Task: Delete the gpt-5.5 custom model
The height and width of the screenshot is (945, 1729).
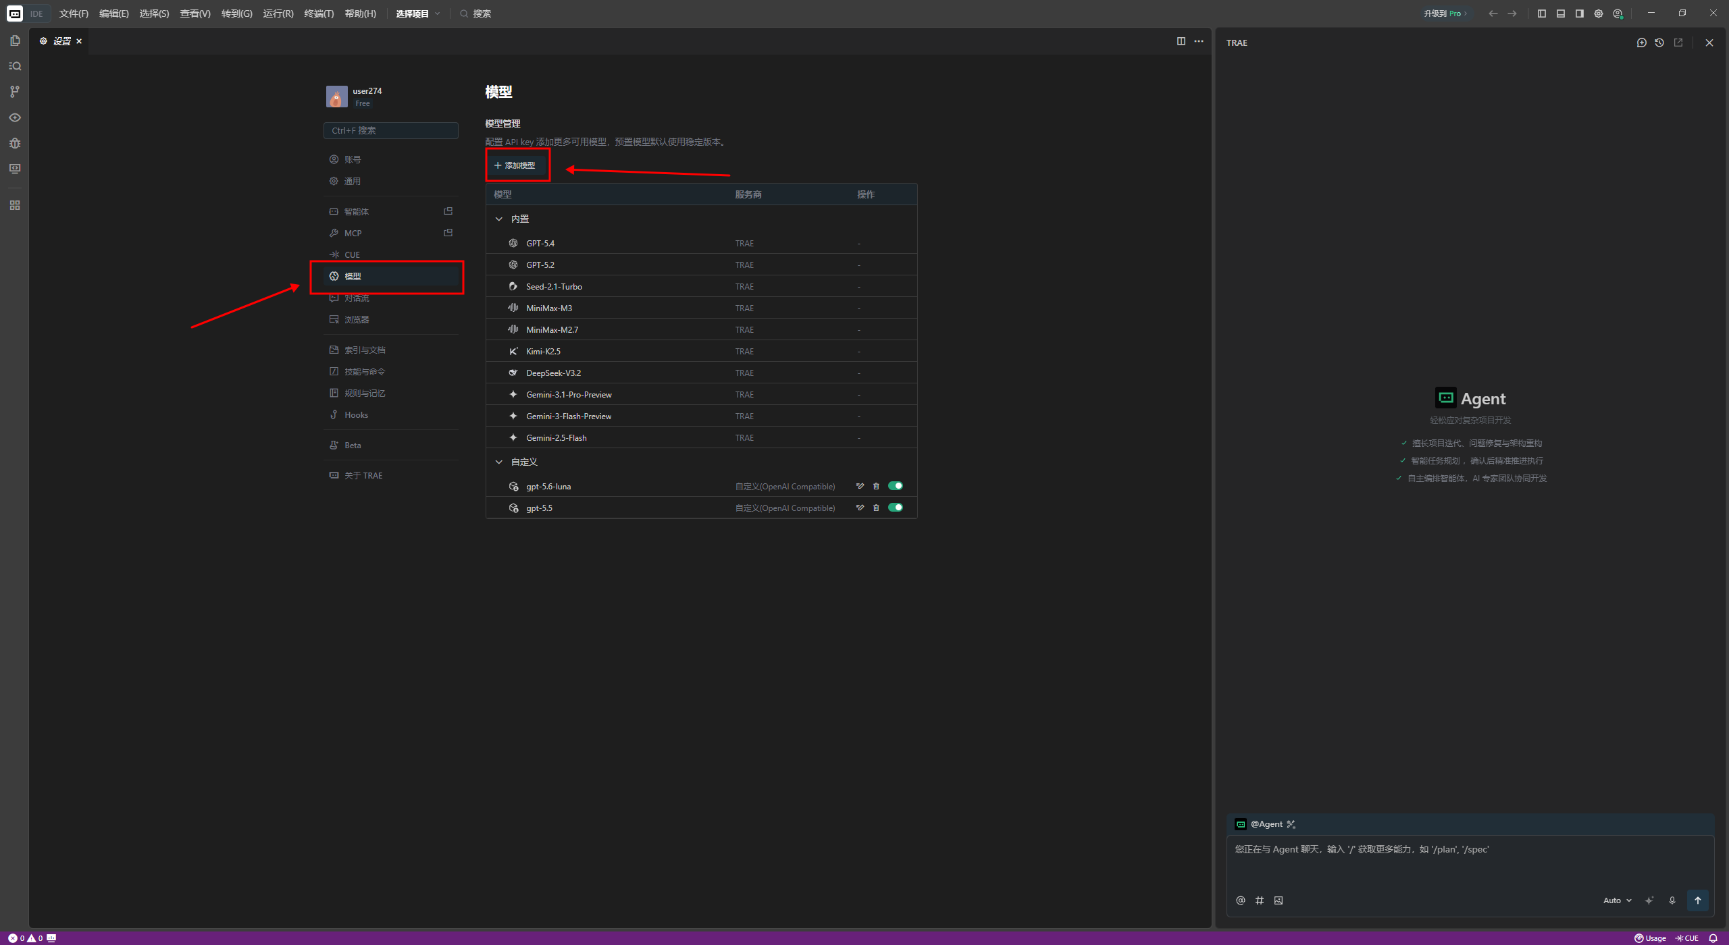Action: click(x=876, y=508)
